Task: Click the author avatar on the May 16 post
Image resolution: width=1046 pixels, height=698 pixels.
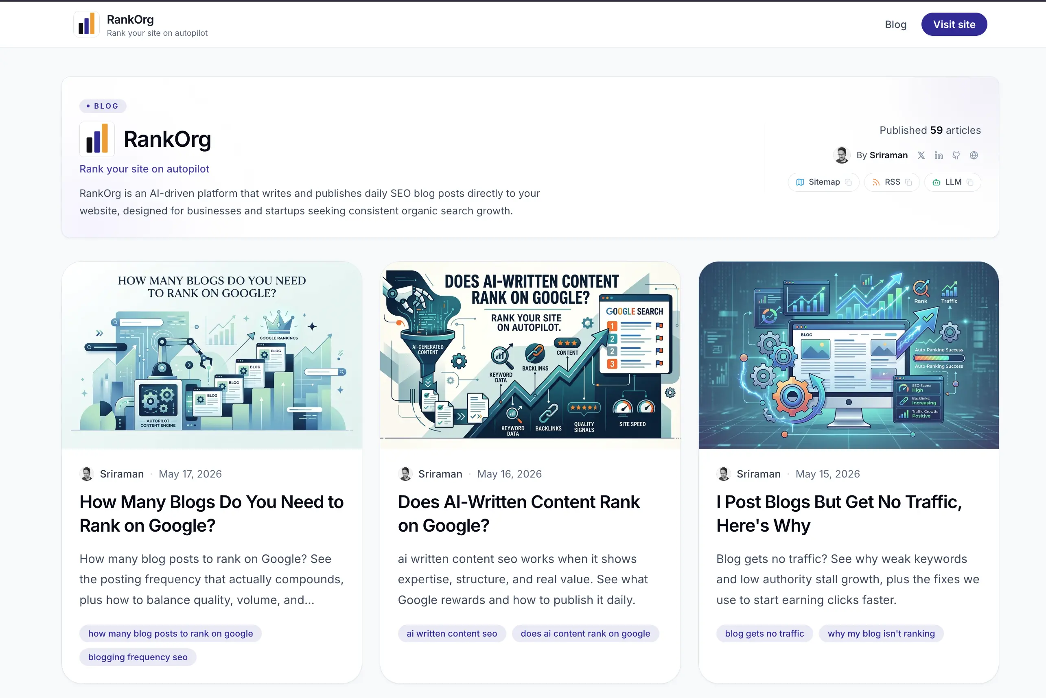Action: tap(405, 473)
